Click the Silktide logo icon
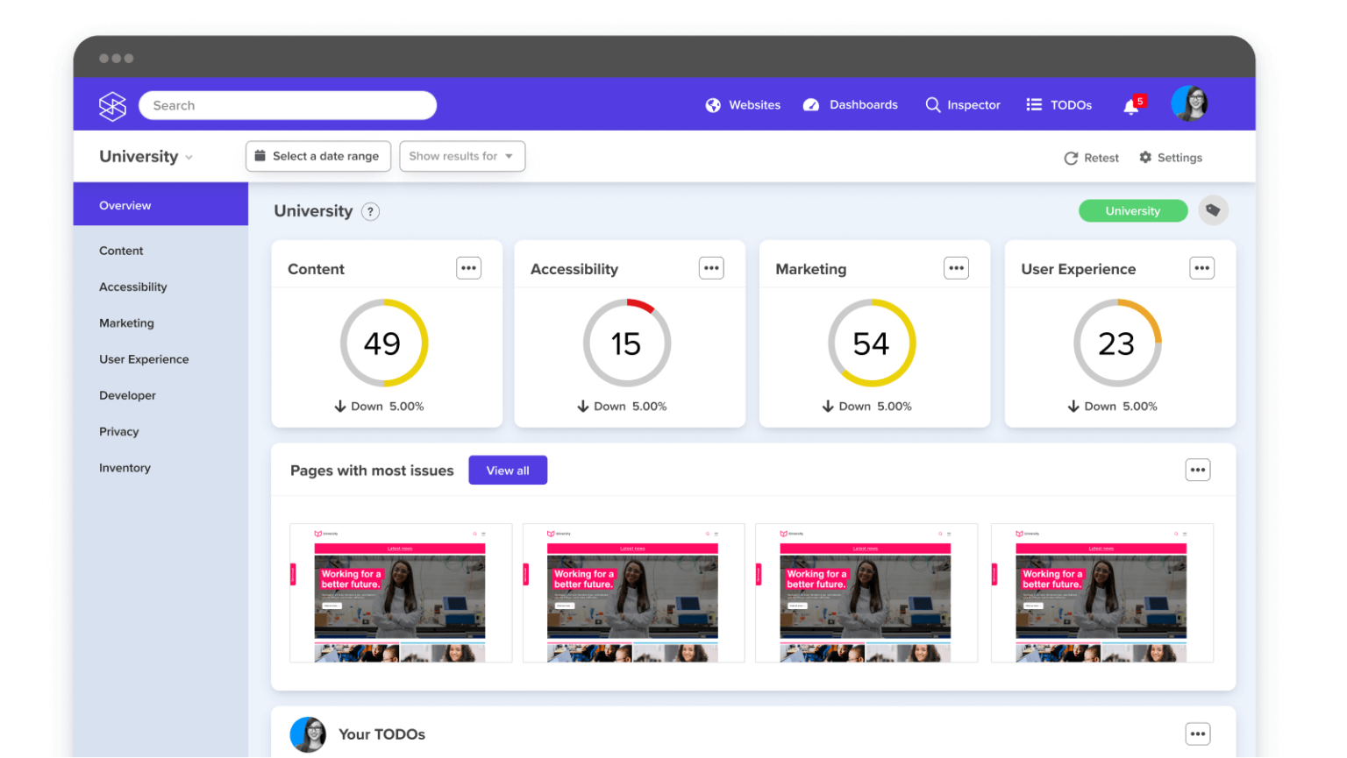 [112, 106]
